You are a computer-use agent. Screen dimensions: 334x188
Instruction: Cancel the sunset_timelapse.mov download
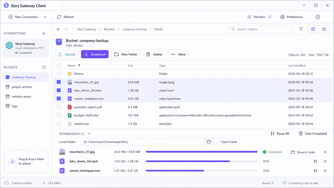coord(325,171)
